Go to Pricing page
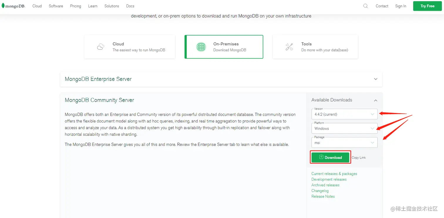Image resolution: width=444 pixels, height=218 pixels. click(75, 6)
